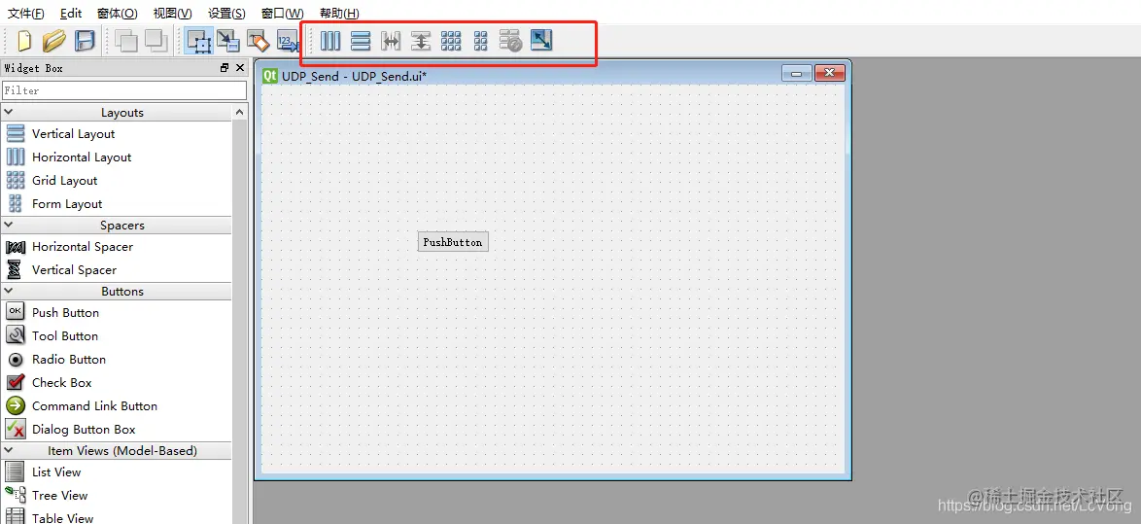This screenshot has width=1141, height=524.
Task: Switch to Edit Tab Order mode icon
Action: (x=288, y=41)
